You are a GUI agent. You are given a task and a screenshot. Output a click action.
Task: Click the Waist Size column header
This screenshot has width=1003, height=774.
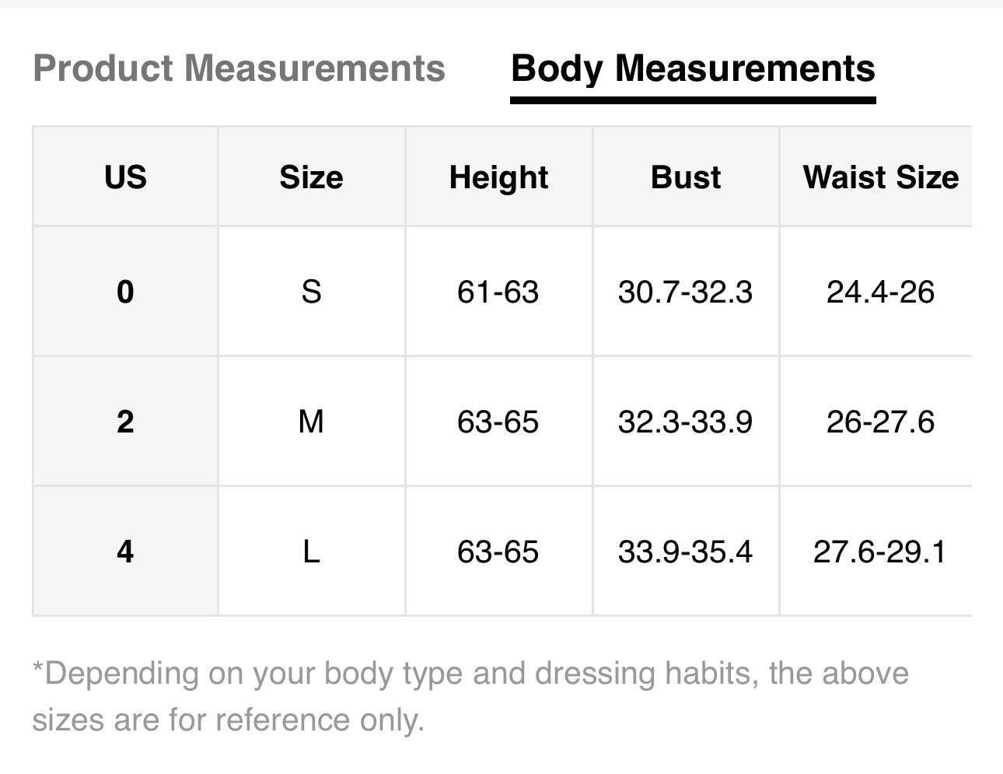(880, 177)
